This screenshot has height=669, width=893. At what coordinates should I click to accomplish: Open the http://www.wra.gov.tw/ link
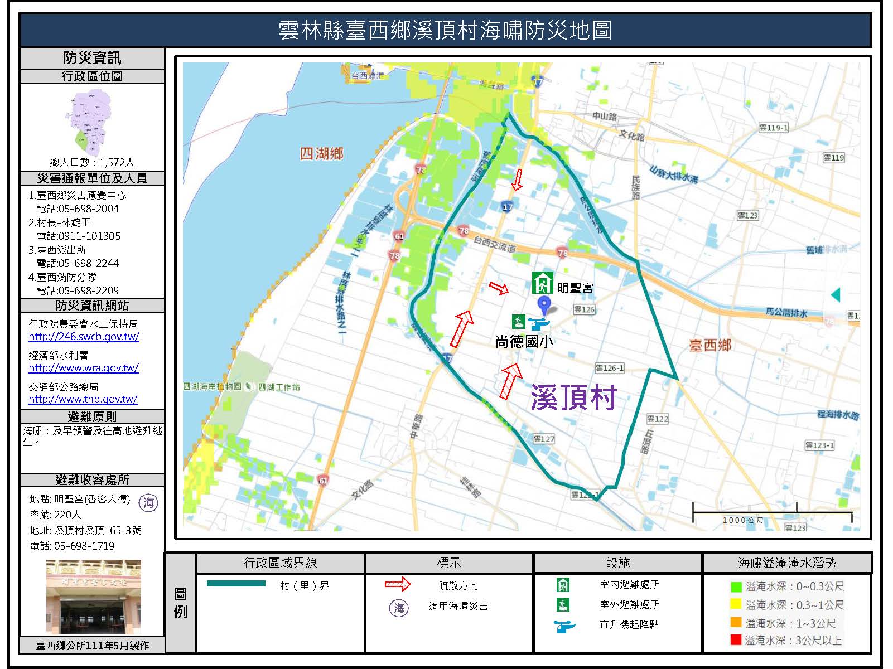tap(84, 368)
